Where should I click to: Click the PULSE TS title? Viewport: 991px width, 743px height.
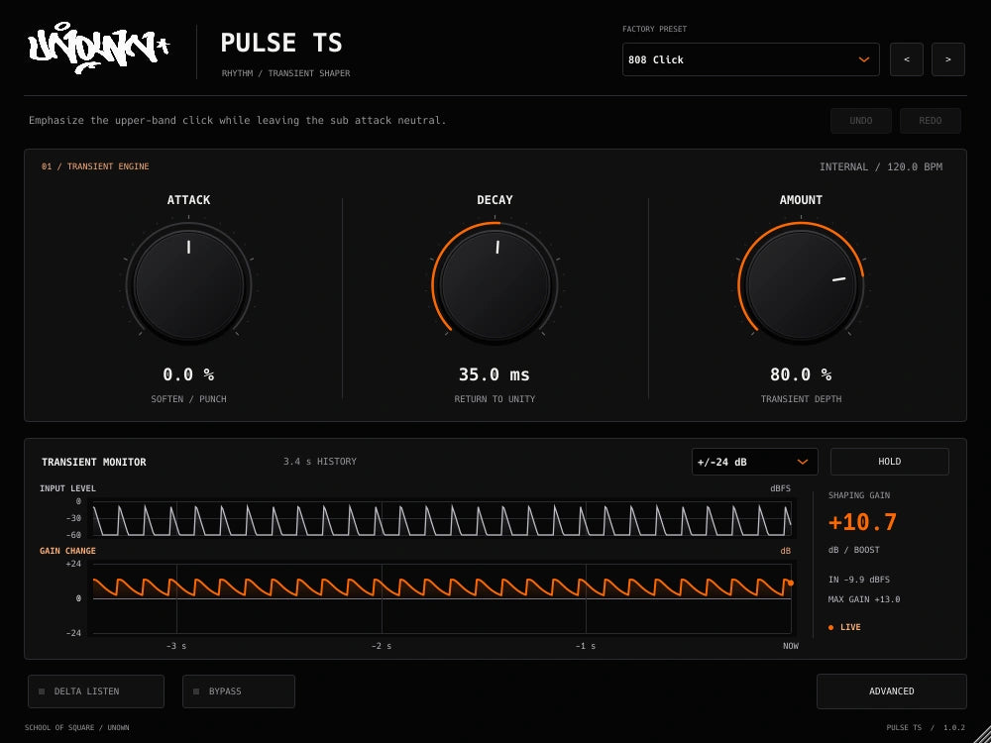pyautogui.click(x=281, y=43)
